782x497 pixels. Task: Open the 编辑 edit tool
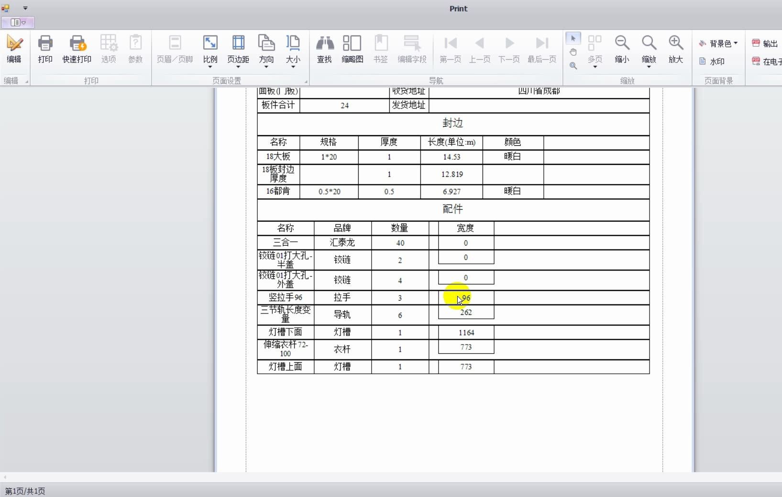pyautogui.click(x=14, y=49)
